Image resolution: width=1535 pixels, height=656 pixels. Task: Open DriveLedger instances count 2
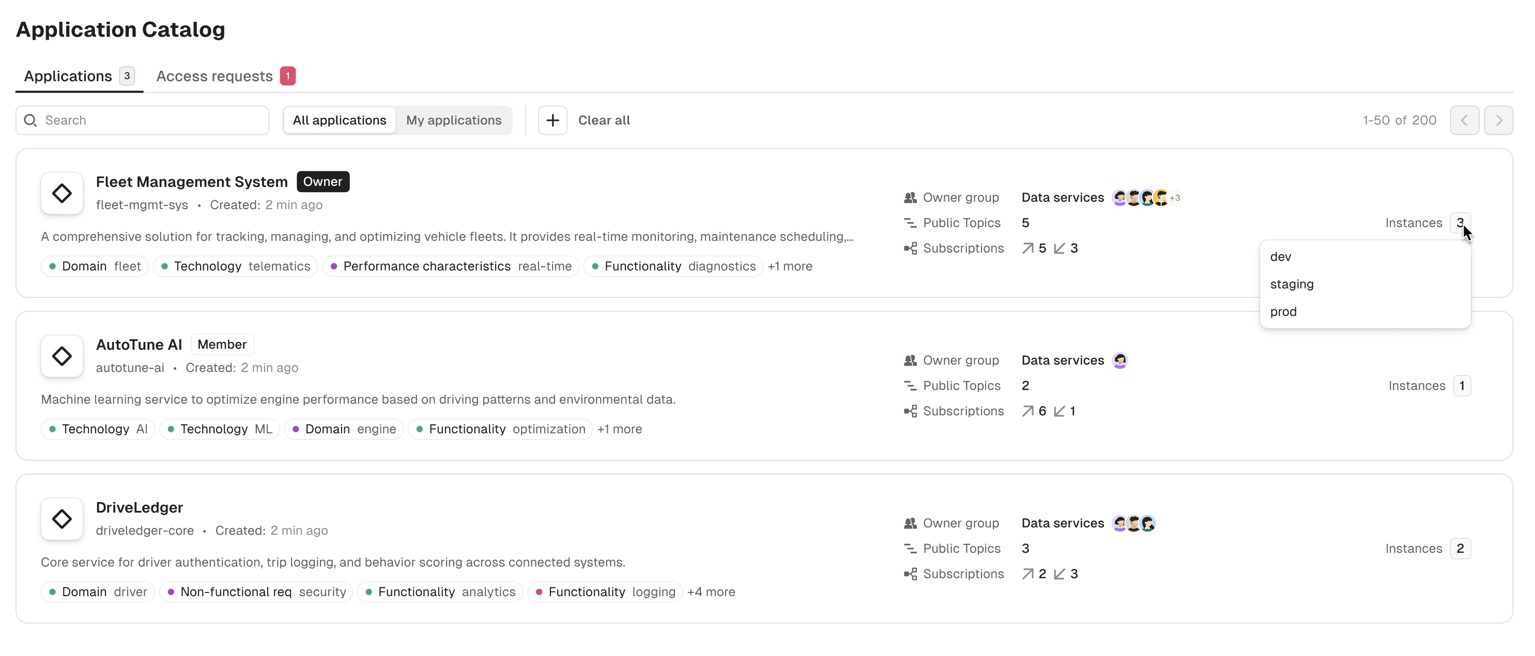coord(1460,548)
